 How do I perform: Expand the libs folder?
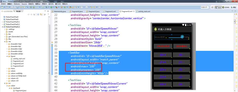point(5,39)
